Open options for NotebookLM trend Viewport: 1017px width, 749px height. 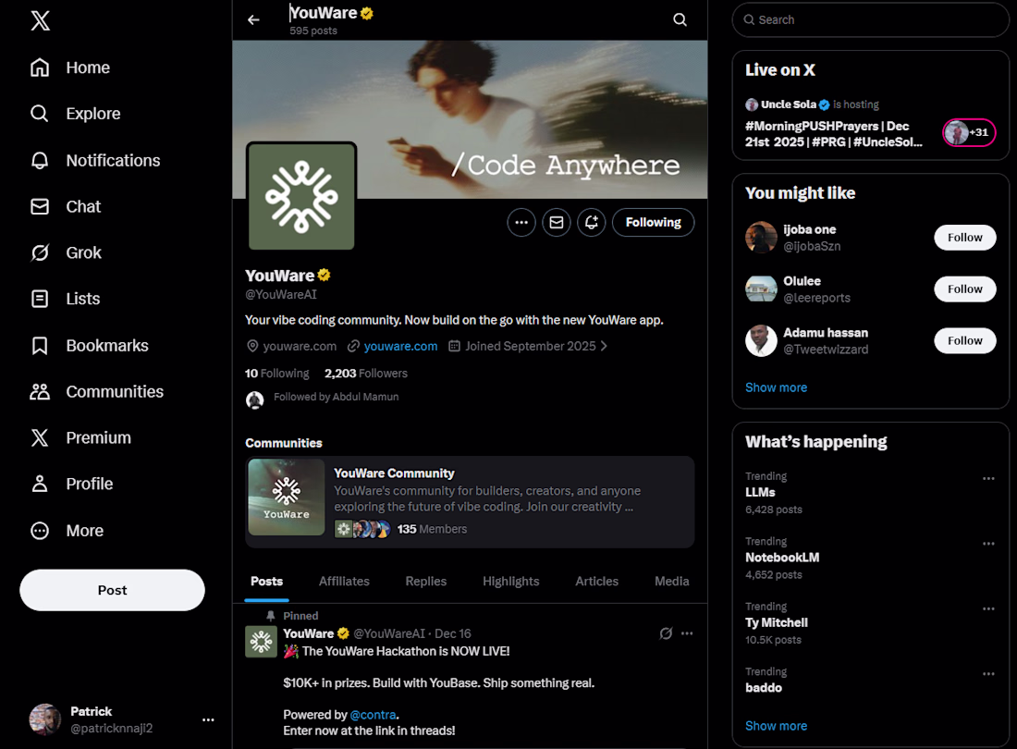tap(988, 544)
